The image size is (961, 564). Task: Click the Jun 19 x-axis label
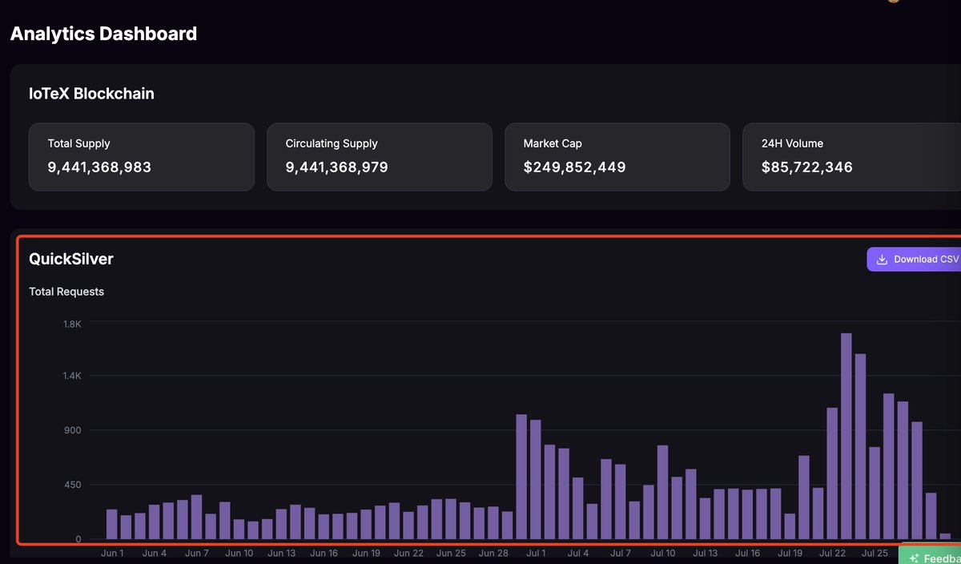tap(366, 553)
